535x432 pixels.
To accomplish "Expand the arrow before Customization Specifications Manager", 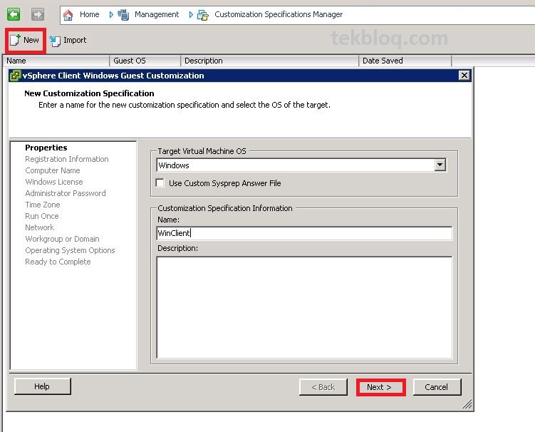I will click(x=191, y=15).
